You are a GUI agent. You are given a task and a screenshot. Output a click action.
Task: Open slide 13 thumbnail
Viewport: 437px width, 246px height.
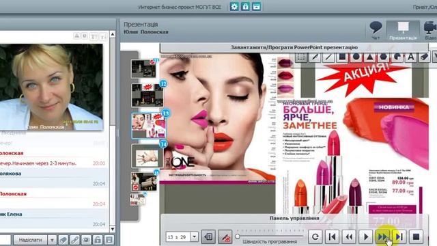149,126
